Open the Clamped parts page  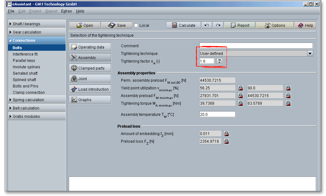pos(90,68)
